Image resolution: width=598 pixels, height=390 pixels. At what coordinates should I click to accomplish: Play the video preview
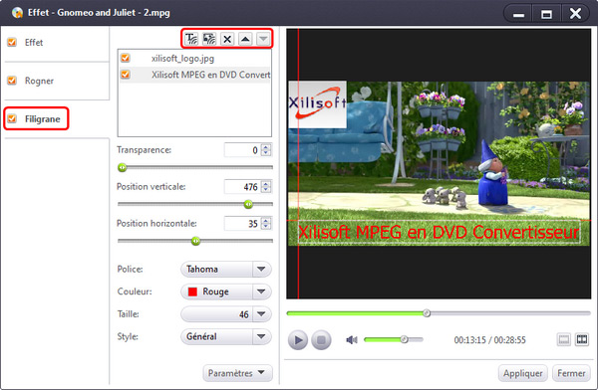tap(298, 340)
